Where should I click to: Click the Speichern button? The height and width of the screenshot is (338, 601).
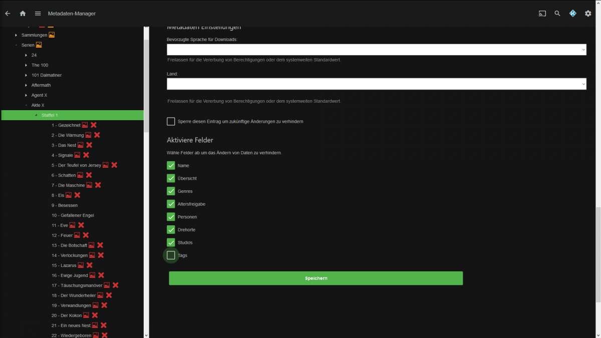(x=316, y=278)
